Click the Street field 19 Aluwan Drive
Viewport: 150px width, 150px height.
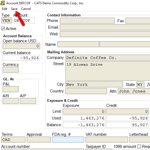pos(108,71)
